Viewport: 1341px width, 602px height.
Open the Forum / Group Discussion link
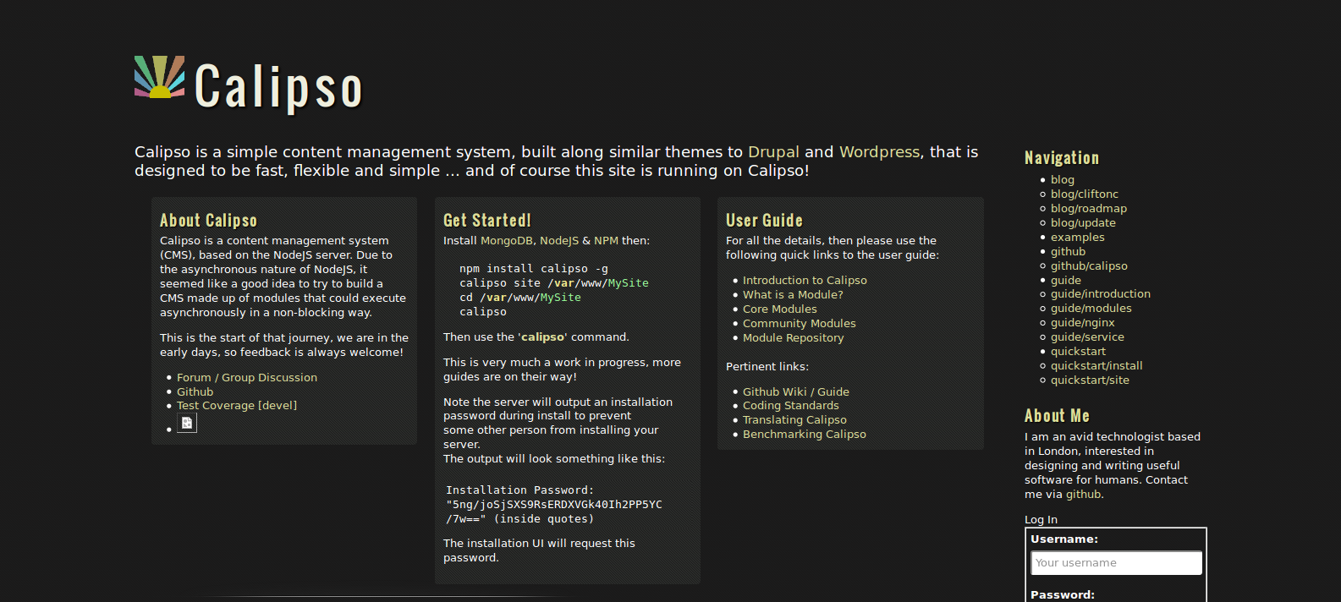click(247, 378)
